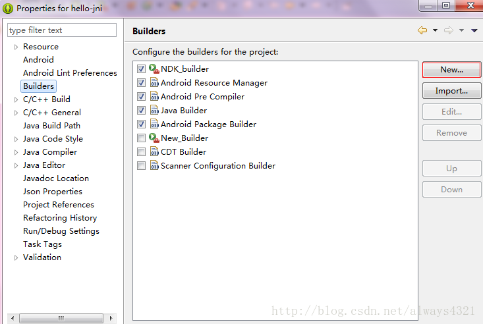Select the CDT Builder label
The height and width of the screenshot is (324, 483).
pos(184,152)
